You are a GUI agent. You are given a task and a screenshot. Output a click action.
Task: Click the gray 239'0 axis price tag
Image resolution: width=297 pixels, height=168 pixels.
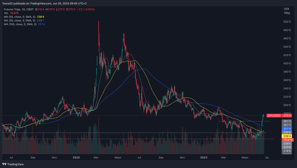(287, 132)
